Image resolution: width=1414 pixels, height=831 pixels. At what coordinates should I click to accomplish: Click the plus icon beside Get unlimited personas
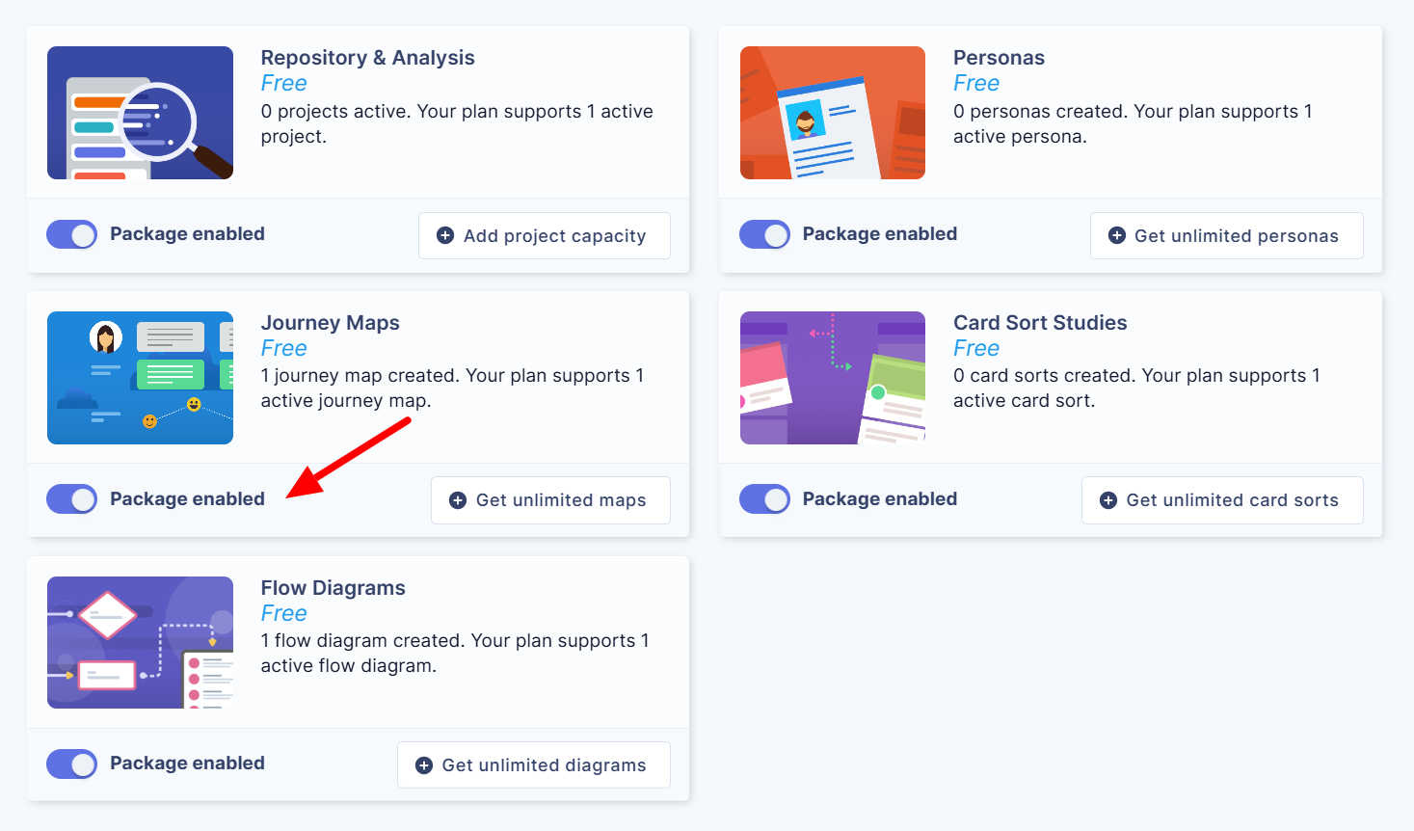[1117, 235]
